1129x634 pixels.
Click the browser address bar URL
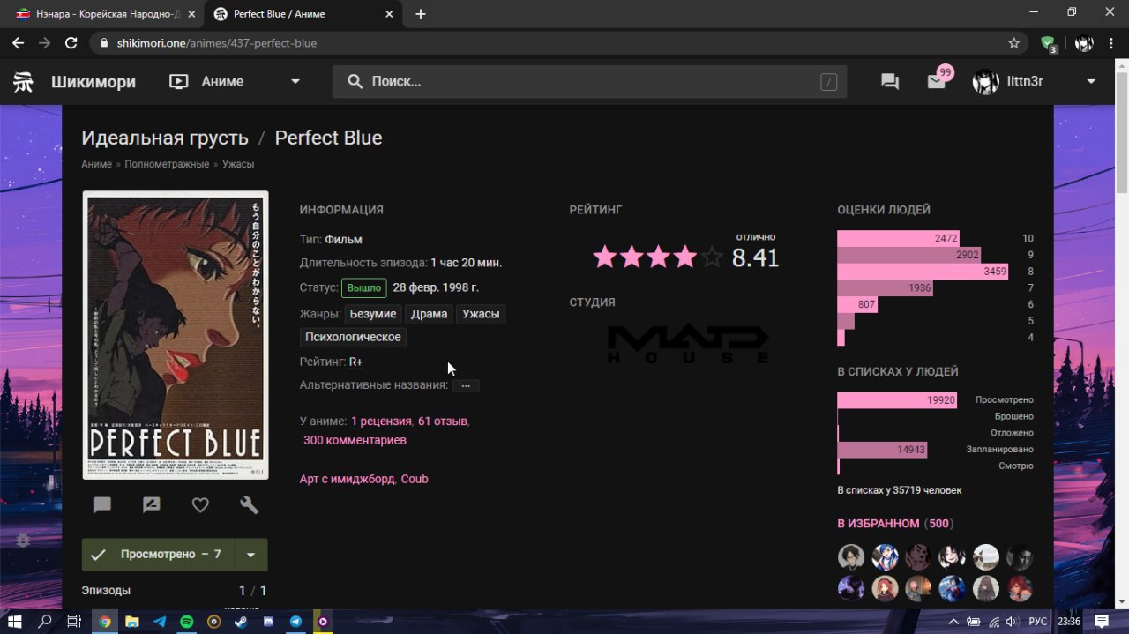point(217,43)
